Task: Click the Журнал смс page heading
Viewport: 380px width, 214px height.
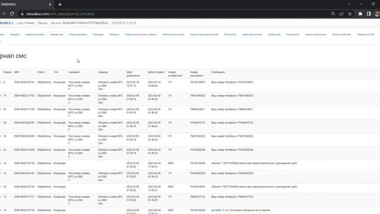Action: click(x=13, y=56)
